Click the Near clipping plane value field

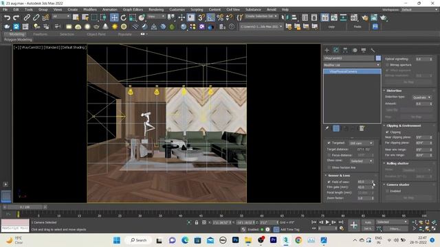421,137
